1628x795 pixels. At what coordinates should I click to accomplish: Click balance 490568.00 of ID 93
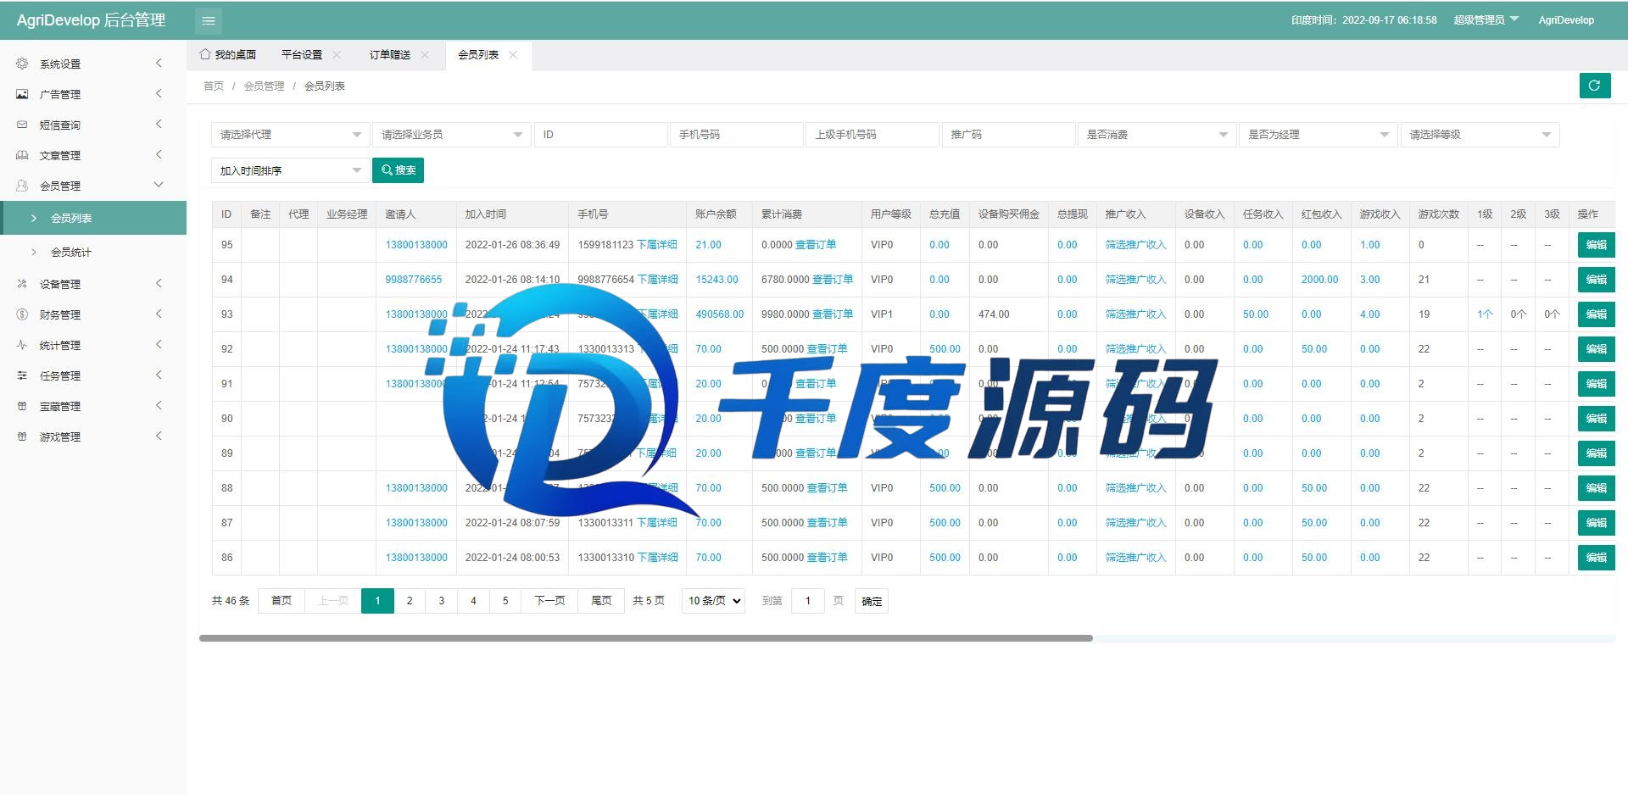coord(720,314)
